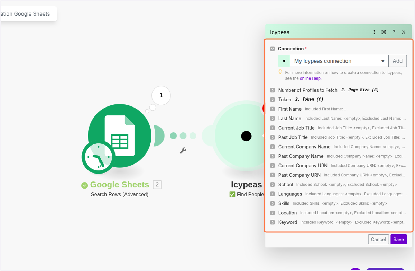Image resolution: width=415 pixels, height=271 pixels.
Task: Expand the Past Job Title filter
Action: pos(273,137)
